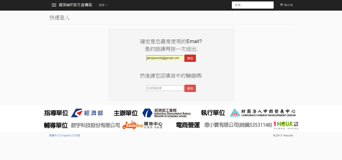Switch language to 日本語
The width and height of the screenshot is (342, 160).
pos(76,135)
